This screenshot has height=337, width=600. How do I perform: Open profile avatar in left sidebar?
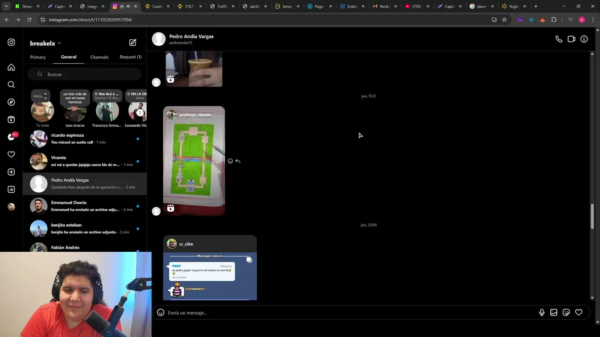click(11, 206)
